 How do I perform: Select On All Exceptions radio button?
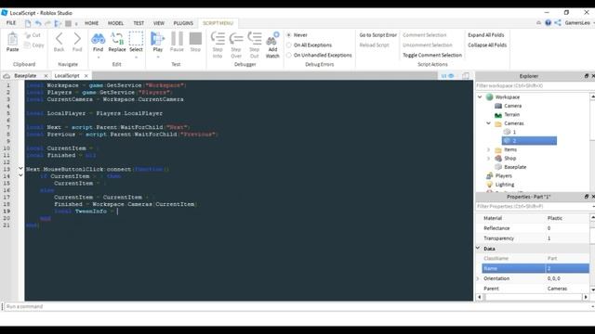[x=289, y=45]
